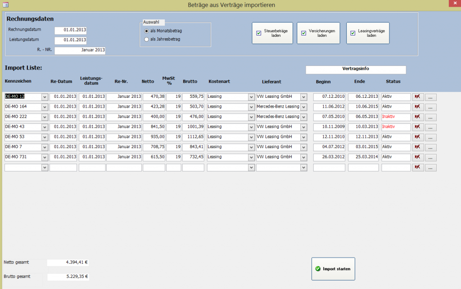Delete the DE-MO 12 row via red icon
461x289 pixels.
click(x=417, y=97)
